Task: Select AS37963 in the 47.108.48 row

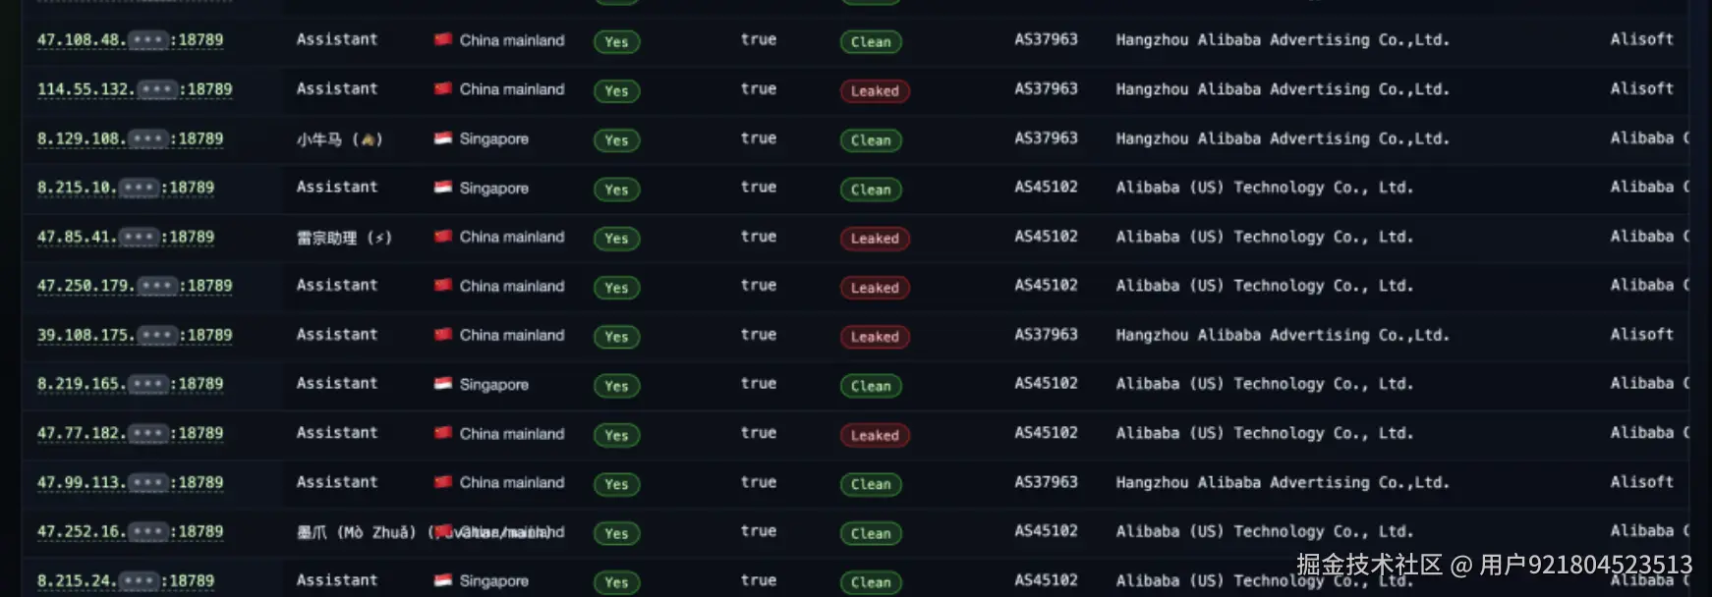Action: point(1046,39)
